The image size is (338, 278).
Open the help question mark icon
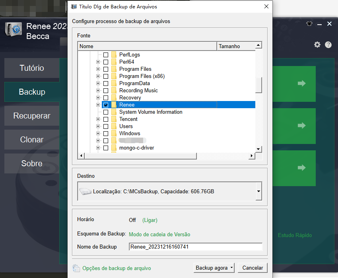coord(328,45)
